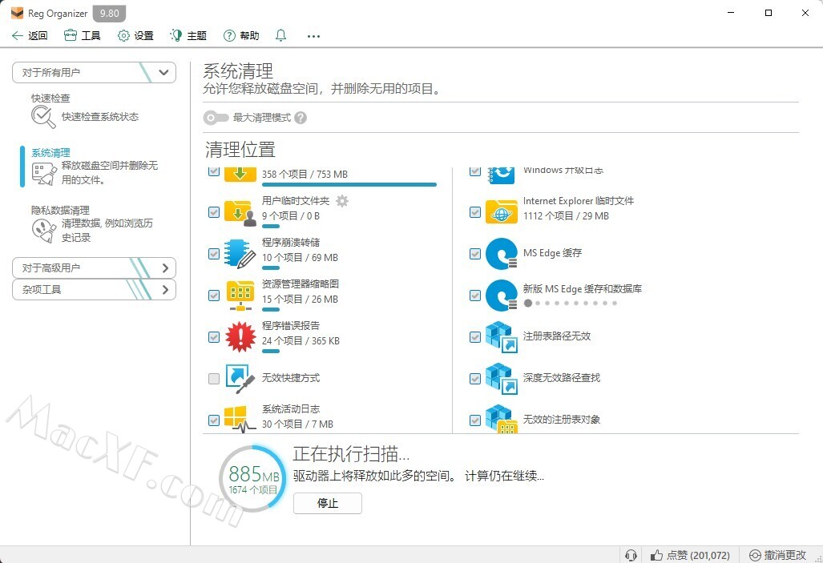Click the 程序崩溃转储 chip icon
The width and height of the screenshot is (823, 563).
coord(240,254)
